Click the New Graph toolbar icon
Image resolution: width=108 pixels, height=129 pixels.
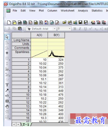coord(31,22)
